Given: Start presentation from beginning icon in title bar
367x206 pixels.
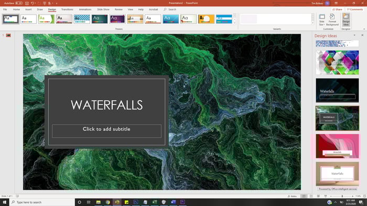Looking at the screenshot, I should [44, 3].
